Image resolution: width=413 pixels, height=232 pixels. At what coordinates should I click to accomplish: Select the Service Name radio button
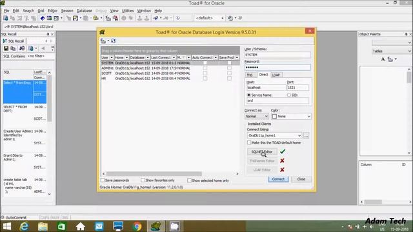(x=248, y=95)
